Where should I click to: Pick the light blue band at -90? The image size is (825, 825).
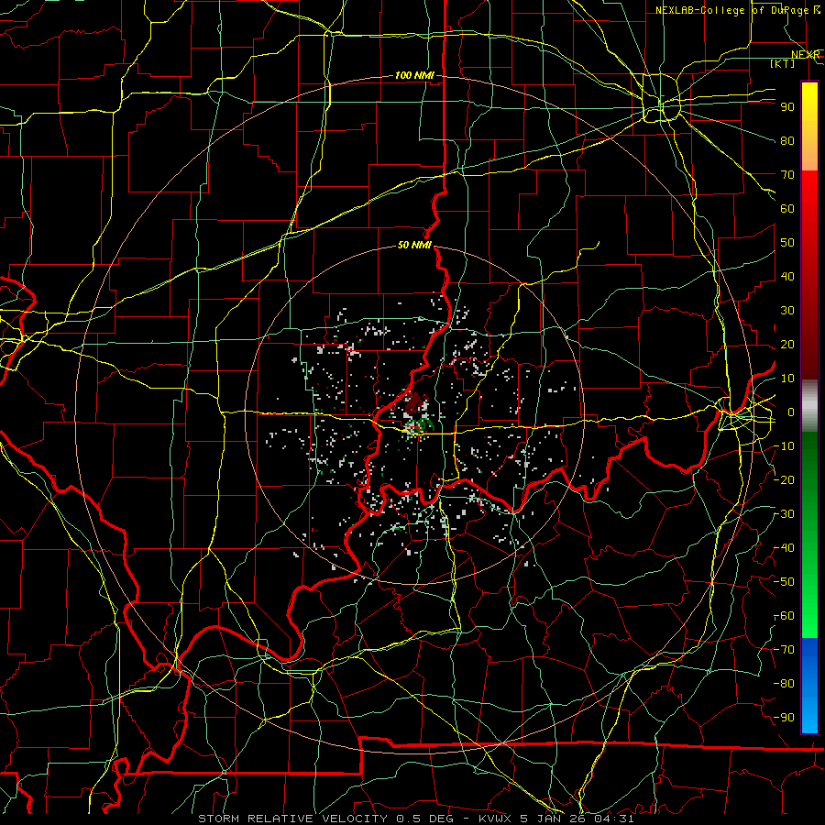809,718
